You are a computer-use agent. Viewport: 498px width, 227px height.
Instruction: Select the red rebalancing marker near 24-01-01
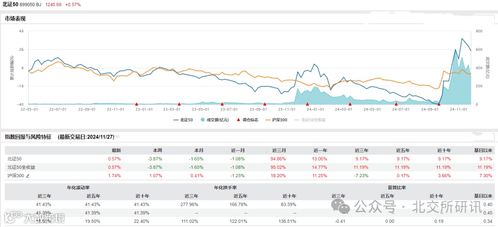click(x=307, y=104)
